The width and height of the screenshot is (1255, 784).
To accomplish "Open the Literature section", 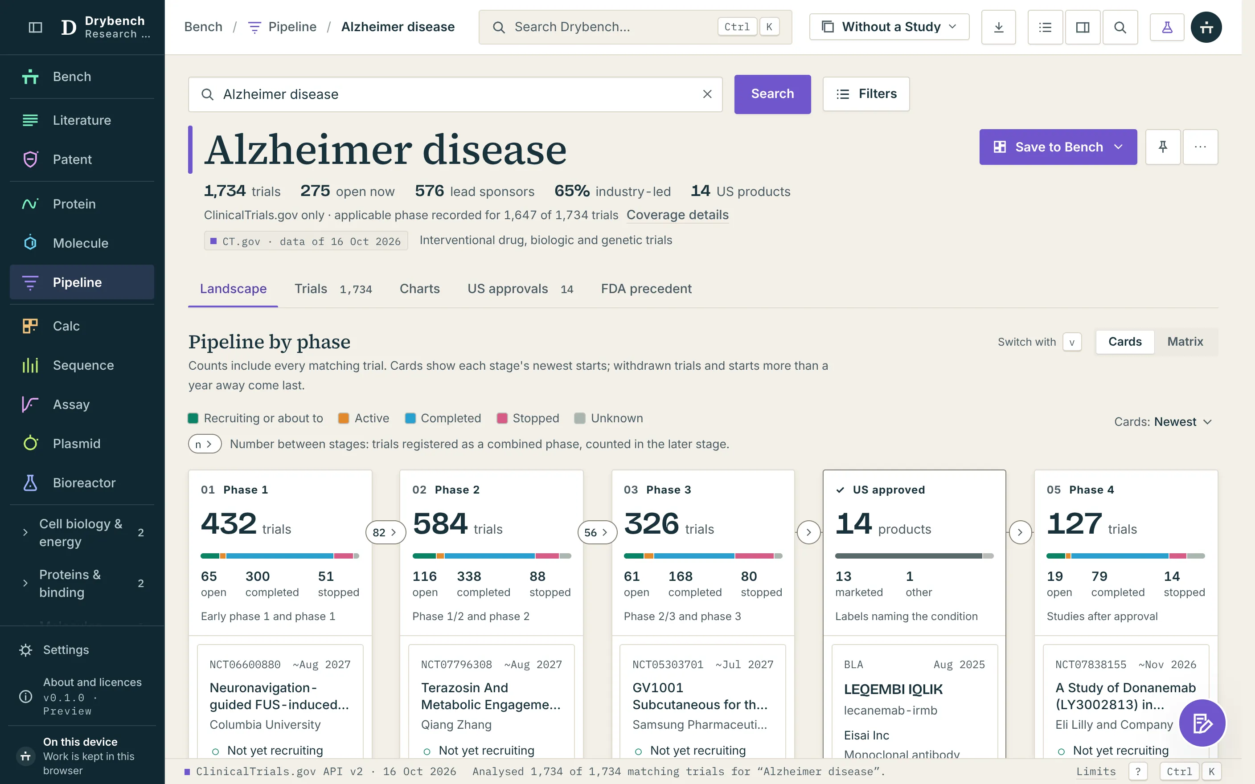I will tap(82, 120).
